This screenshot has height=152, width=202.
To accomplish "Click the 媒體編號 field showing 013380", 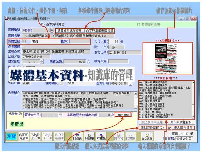I will point(36,30).
